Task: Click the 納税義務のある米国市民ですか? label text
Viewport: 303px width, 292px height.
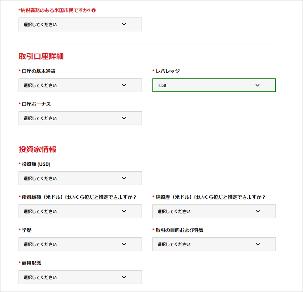Action: click(55, 10)
